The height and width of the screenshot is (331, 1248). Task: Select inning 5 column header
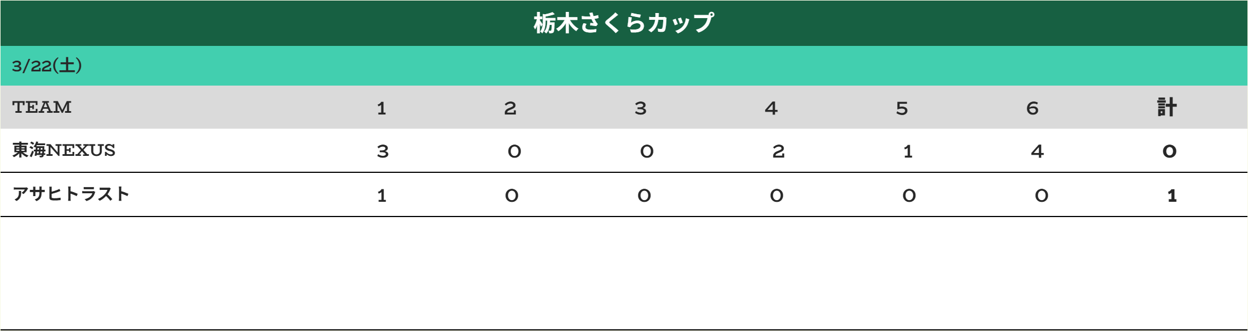[x=902, y=108]
